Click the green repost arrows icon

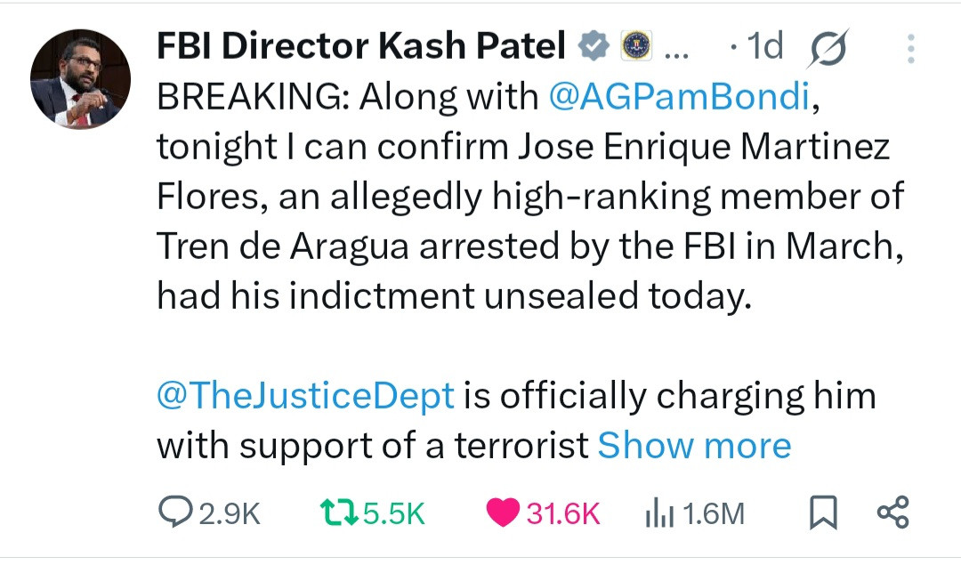[339, 513]
